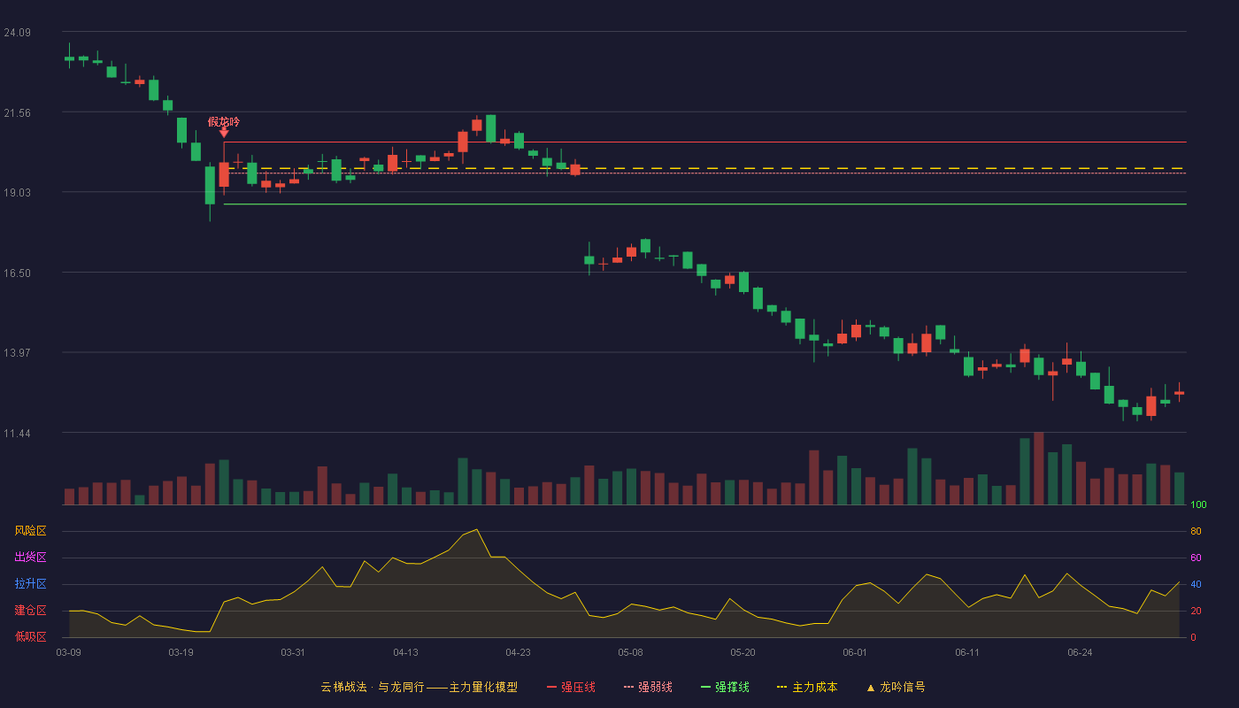Image resolution: width=1239 pixels, height=708 pixels.
Task: Click the 06-11 date label
Action: pyautogui.click(x=967, y=652)
